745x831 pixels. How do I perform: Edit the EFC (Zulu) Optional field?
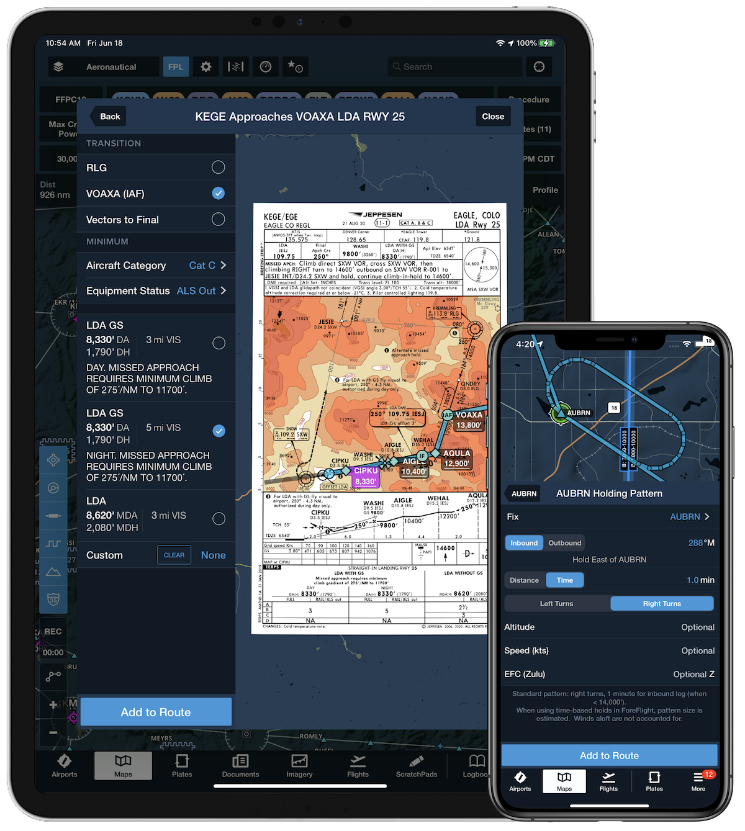click(x=609, y=675)
